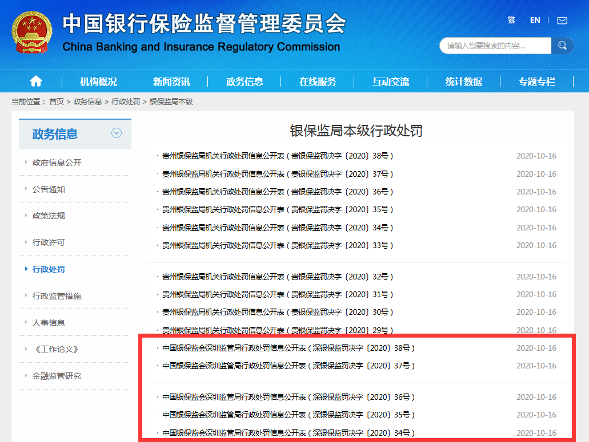
Task: Switch to traditional Chinese via 繁 icon
Action: pos(511,20)
